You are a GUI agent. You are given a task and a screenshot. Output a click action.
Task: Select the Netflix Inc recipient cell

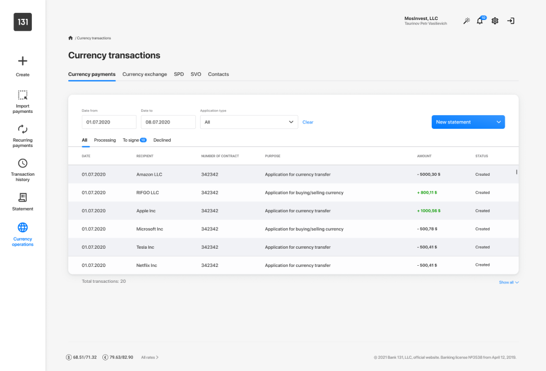pyautogui.click(x=147, y=265)
